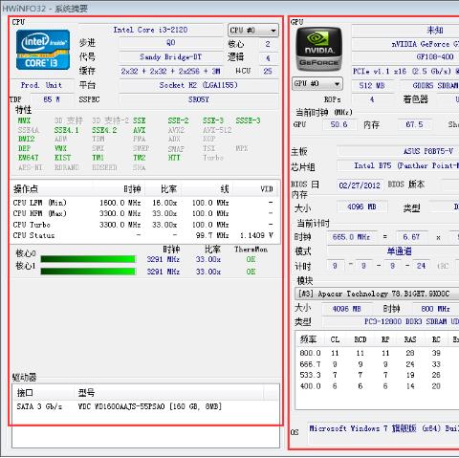The image size is (459, 458).
Task: Click the greyed AES-NI feature label
Action: 31,167
